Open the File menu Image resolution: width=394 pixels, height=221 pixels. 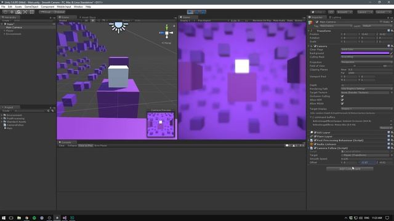3,7
